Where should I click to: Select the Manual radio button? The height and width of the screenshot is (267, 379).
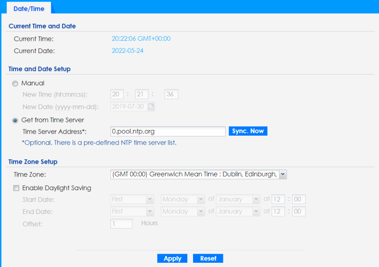tap(16, 83)
